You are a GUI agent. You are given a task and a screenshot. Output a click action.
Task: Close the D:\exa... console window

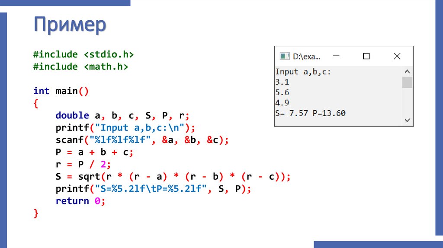tap(397, 56)
